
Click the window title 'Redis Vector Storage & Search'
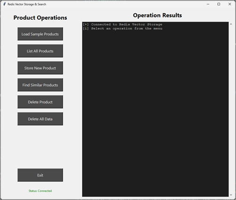pyautogui.click(x=27, y=4)
